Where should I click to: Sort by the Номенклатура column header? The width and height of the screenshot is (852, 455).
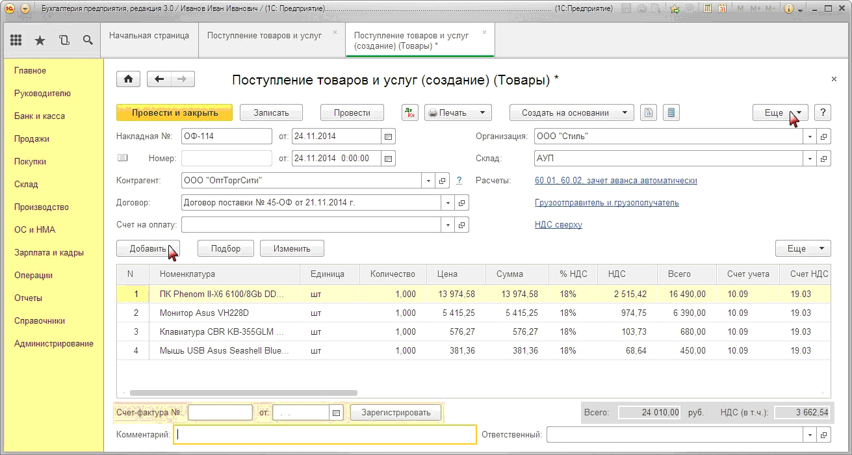pos(226,274)
